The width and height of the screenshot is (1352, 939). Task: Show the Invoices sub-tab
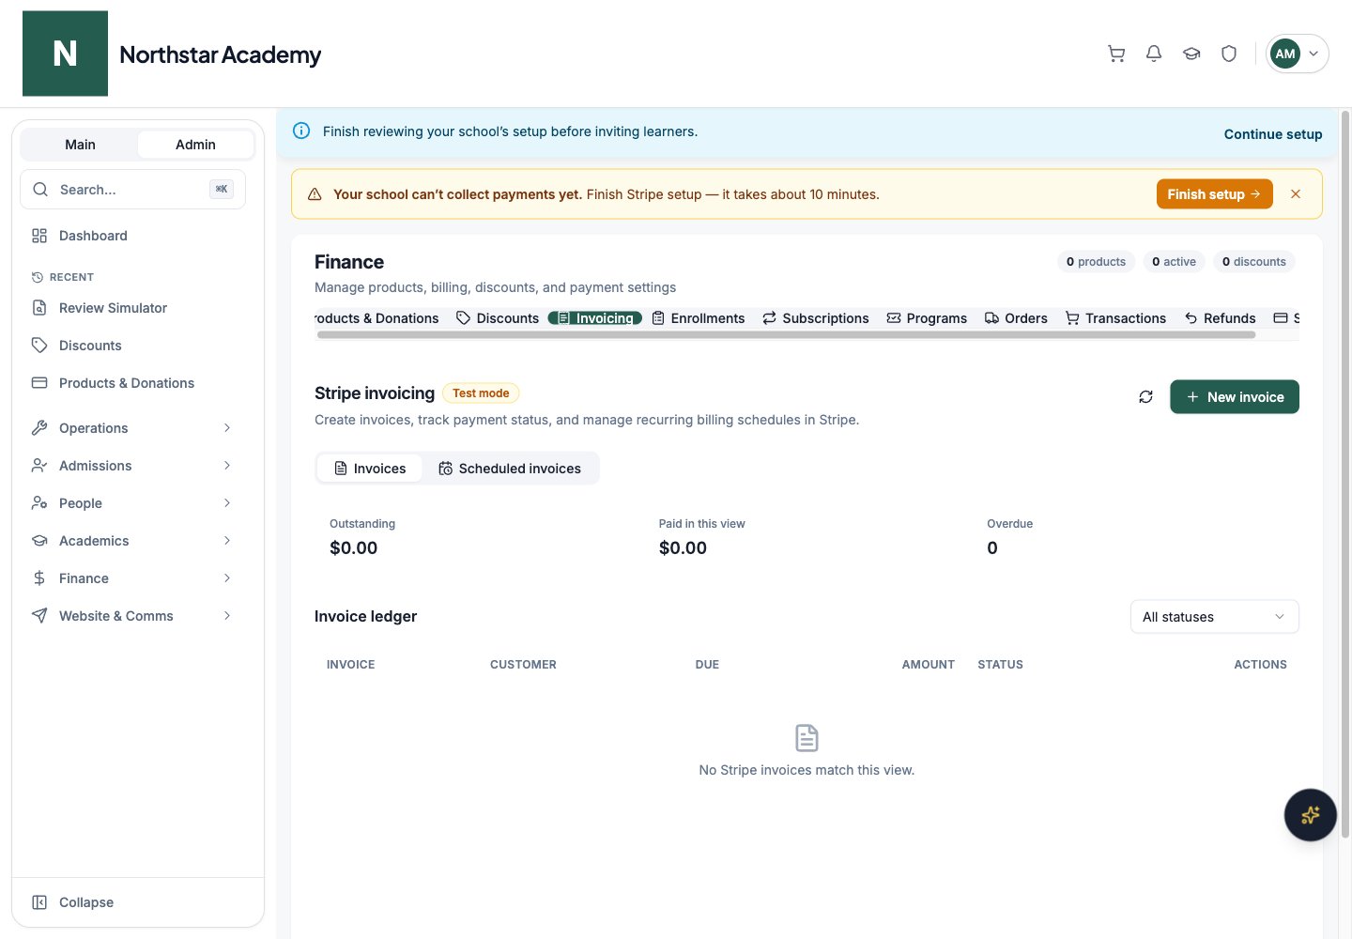(370, 469)
